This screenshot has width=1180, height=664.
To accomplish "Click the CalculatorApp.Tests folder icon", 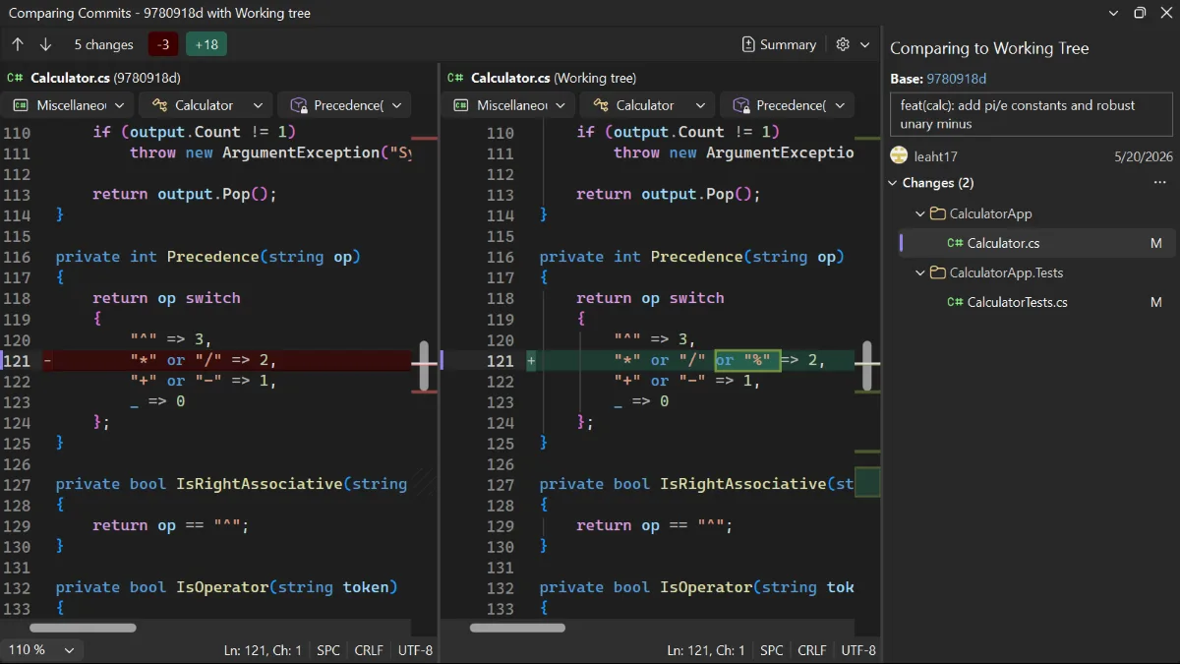I will [x=938, y=272].
